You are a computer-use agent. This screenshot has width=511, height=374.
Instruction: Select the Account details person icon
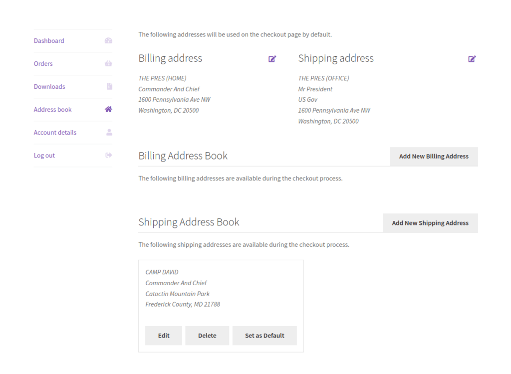pos(108,132)
